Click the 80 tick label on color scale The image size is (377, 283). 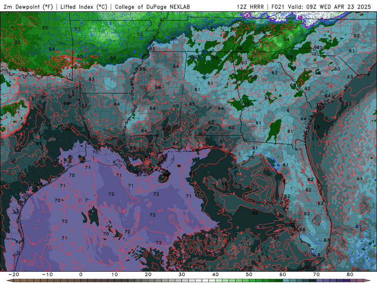click(x=350, y=275)
